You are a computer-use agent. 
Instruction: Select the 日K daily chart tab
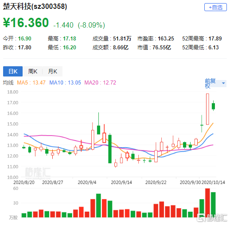pos(13,71)
